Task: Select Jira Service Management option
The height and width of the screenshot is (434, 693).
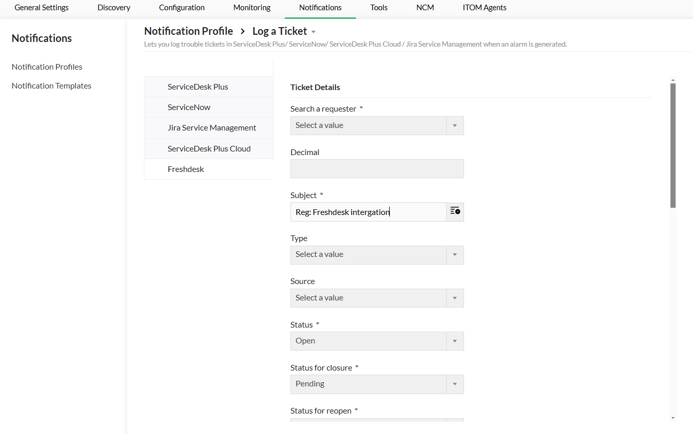Action: click(x=212, y=128)
